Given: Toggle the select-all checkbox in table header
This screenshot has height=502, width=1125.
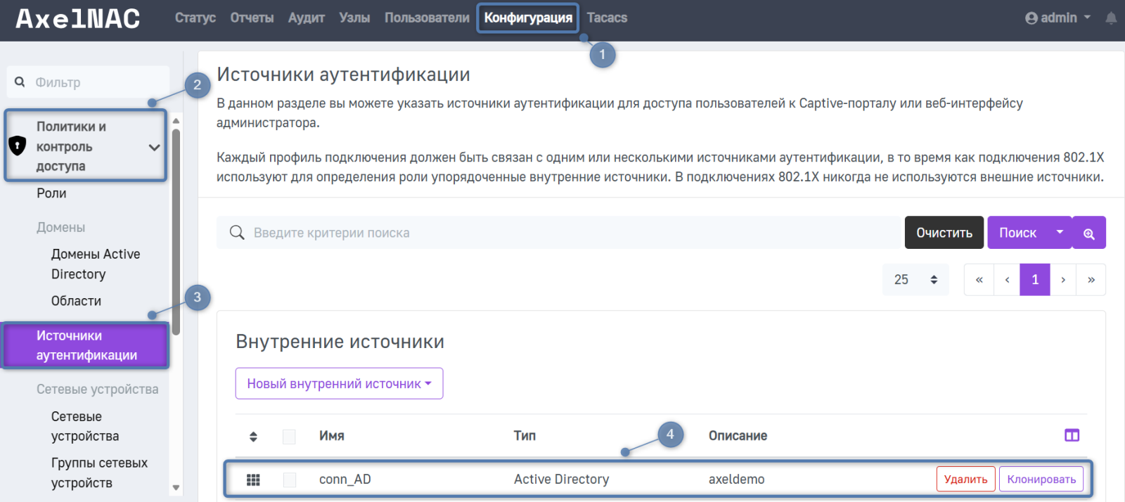Looking at the screenshot, I should click(289, 437).
